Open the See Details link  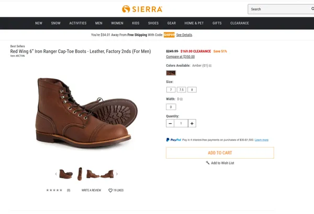(x=184, y=35)
